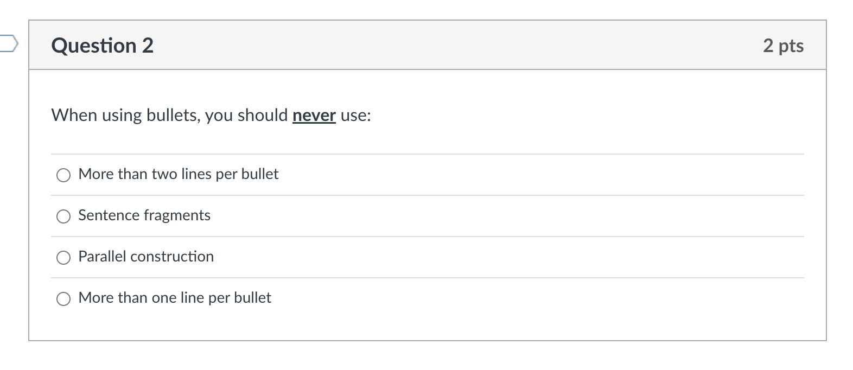Click the circle next to 'Parallel construction'
853x370 pixels.
pyautogui.click(x=63, y=257)
